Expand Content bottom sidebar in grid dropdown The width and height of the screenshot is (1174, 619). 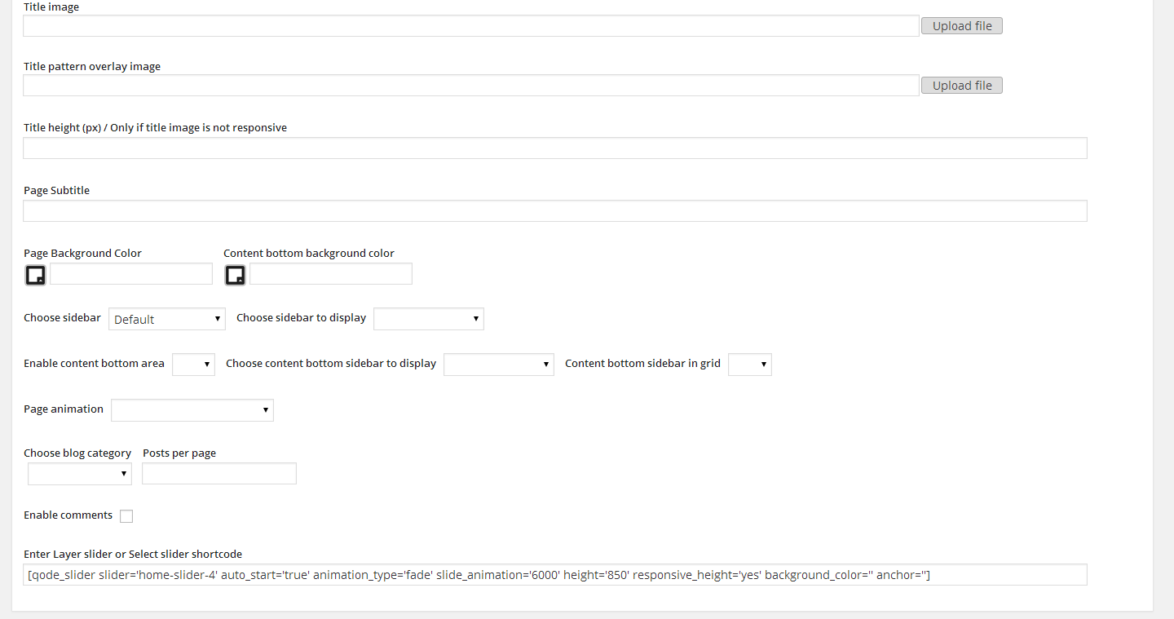tap(750, 365)
